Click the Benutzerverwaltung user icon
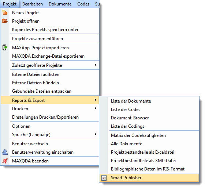Viewport: 205px width, 188px height. 5,152
